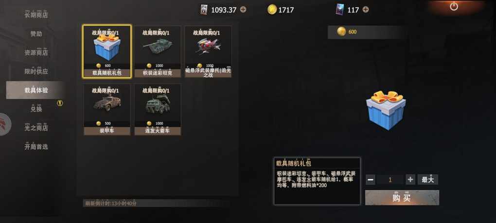Click the power icon at top right
Viewport: 496px width, 223px height.
[x=454, y=6]
